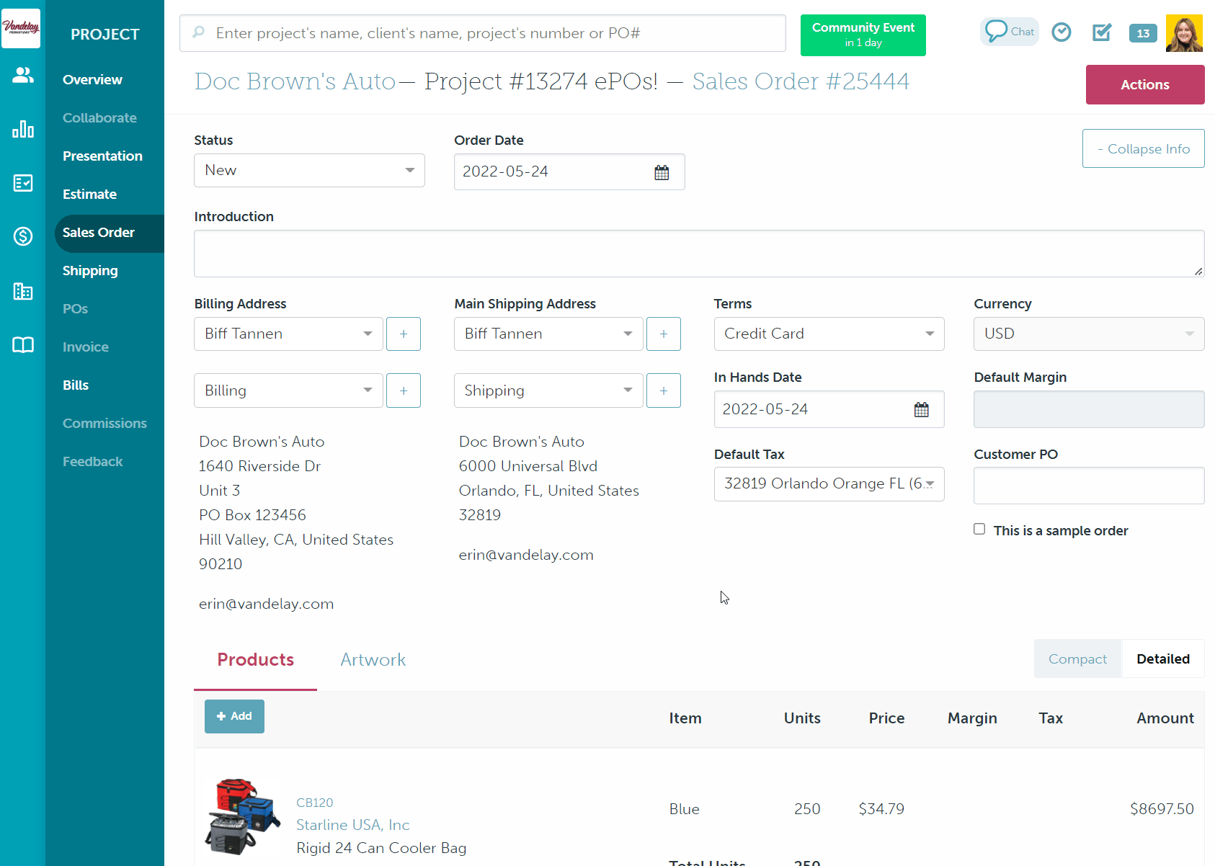The width and height of the screenshot is (1215, 866).
Task: Open the contacts people icon in sidebar
Action: coord(23,75)
